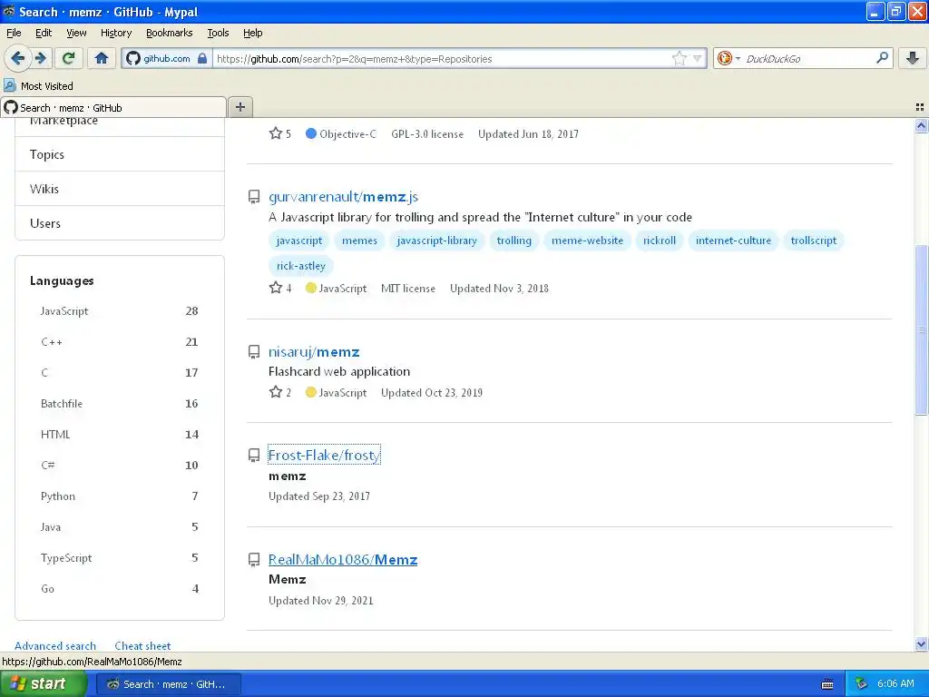Viewport: 929px width, 697px height.
Task: Filter by Go language
Action: coord(119,588)
